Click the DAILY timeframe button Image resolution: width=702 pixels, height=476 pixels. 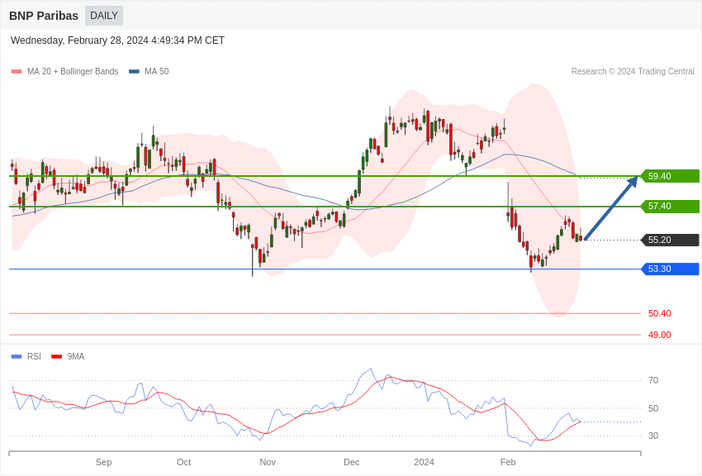coord(104,16)
